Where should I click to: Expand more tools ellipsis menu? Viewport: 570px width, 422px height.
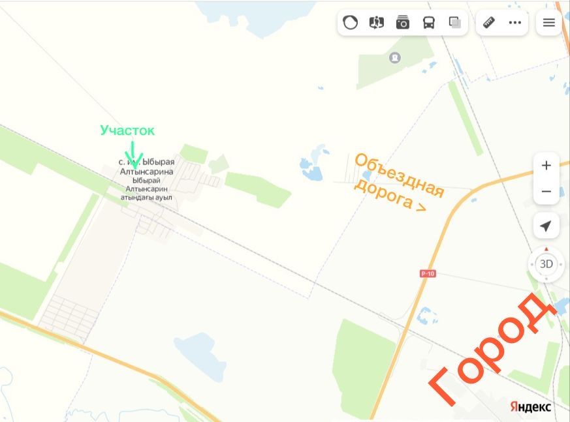coord(515,23)
